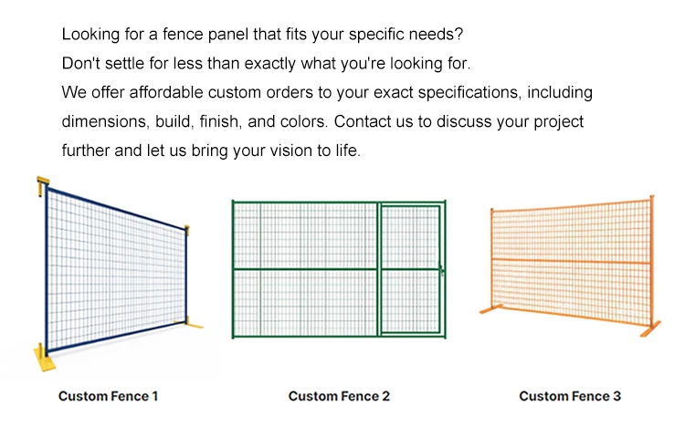The height and width of the screenshot is (447, 685).
Task: Click the middle horizontal bar of orange fence
Action: [571, 262]
